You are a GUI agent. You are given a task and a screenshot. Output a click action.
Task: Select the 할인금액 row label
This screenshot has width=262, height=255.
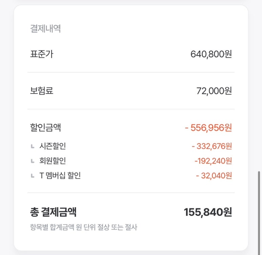coord(45,127)
